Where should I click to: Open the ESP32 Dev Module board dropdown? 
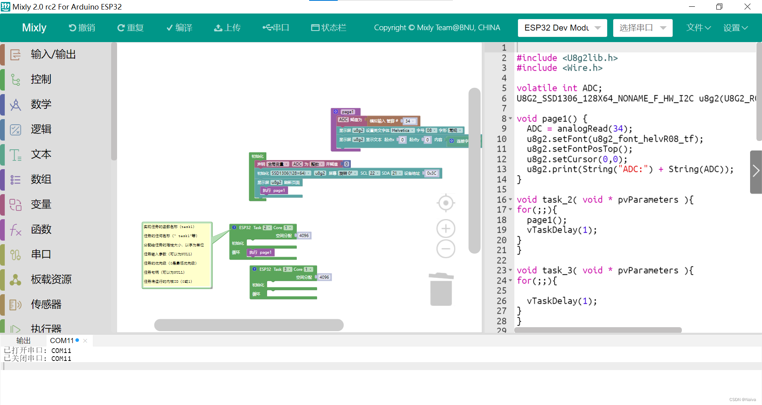pyautogui.click(x=562, y=28)
